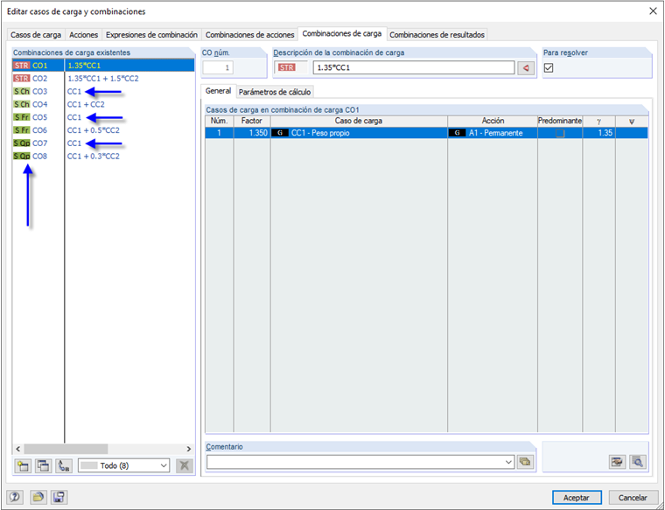Image resolution: width=665 pixels, height=510 pixels.
Task: Click Factor cell 1.350
Action: click(252, 133)
